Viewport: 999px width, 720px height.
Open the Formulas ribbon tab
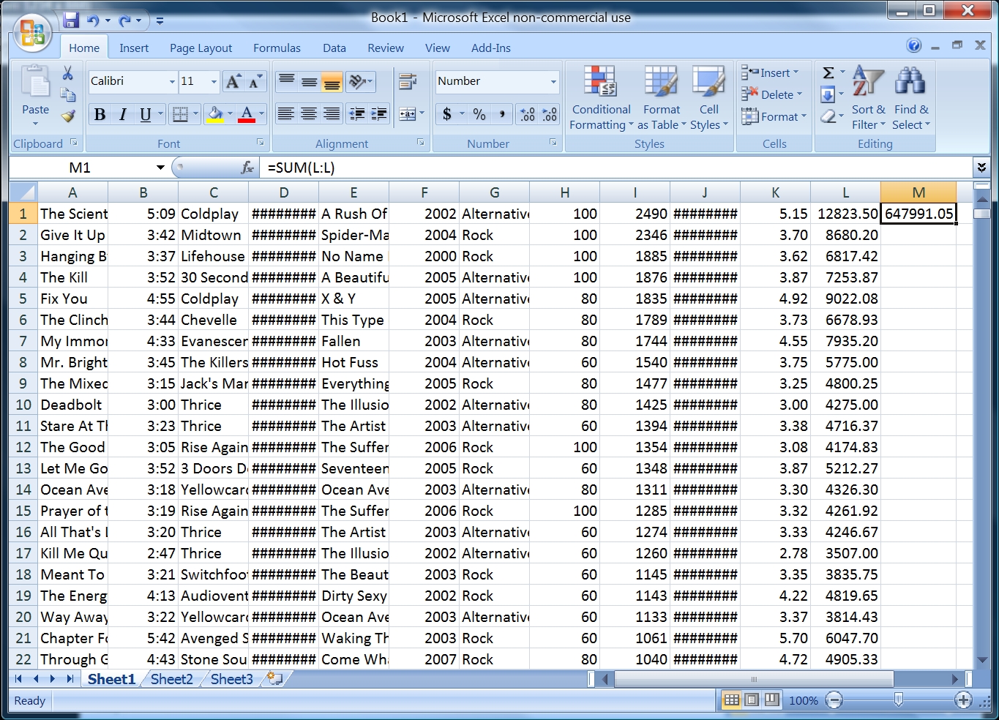click(x=277, y=48)
